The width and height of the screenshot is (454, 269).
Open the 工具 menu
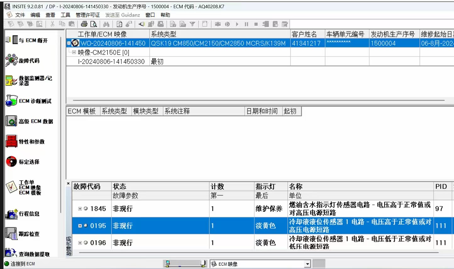(x=65, y=15)
